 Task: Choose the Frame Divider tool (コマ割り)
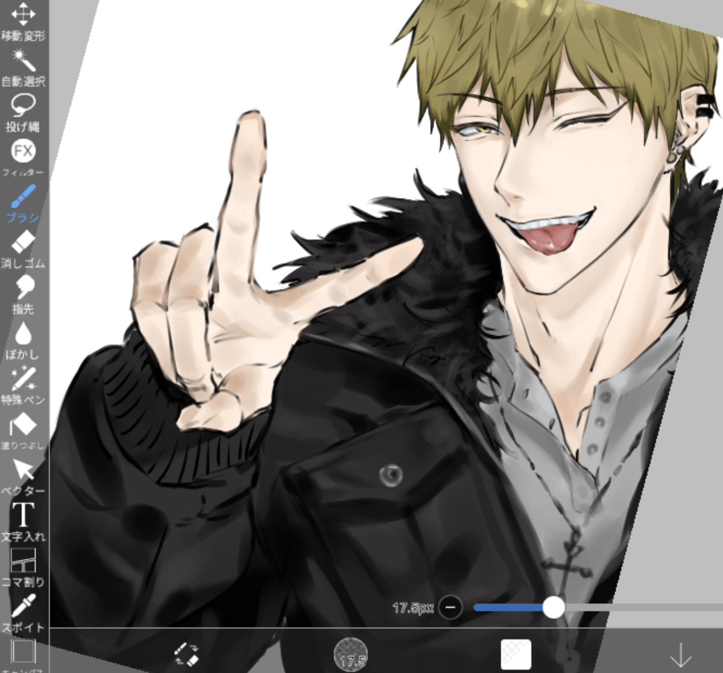23,568
